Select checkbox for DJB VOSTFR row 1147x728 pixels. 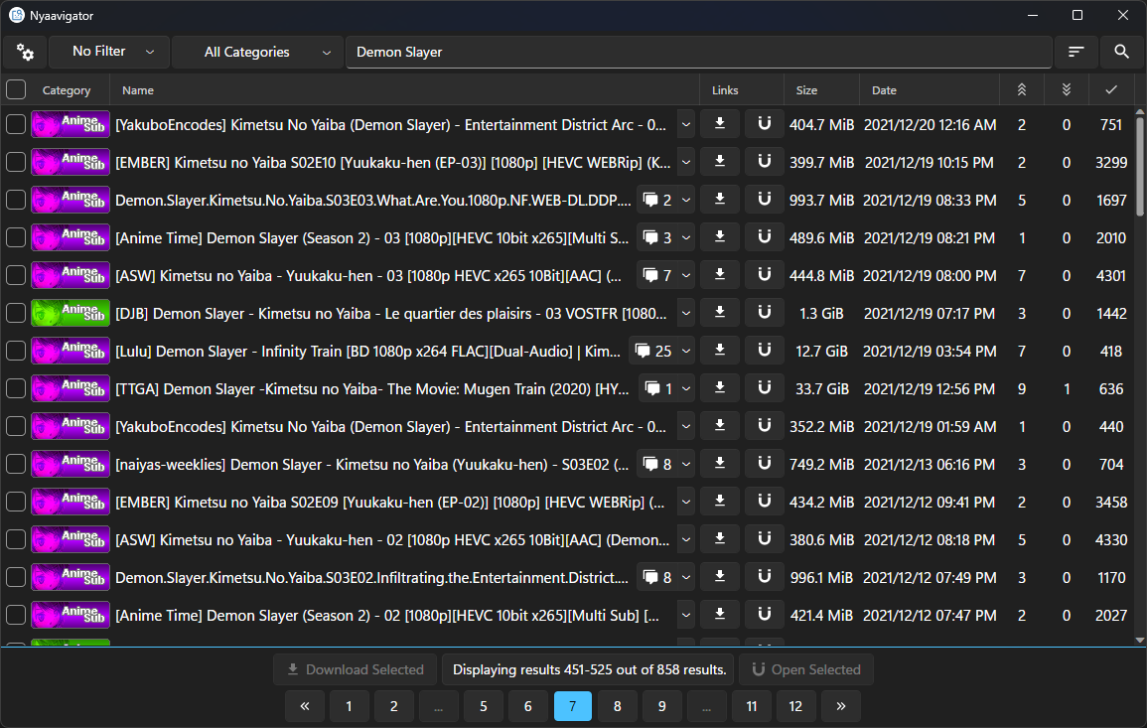16,313
